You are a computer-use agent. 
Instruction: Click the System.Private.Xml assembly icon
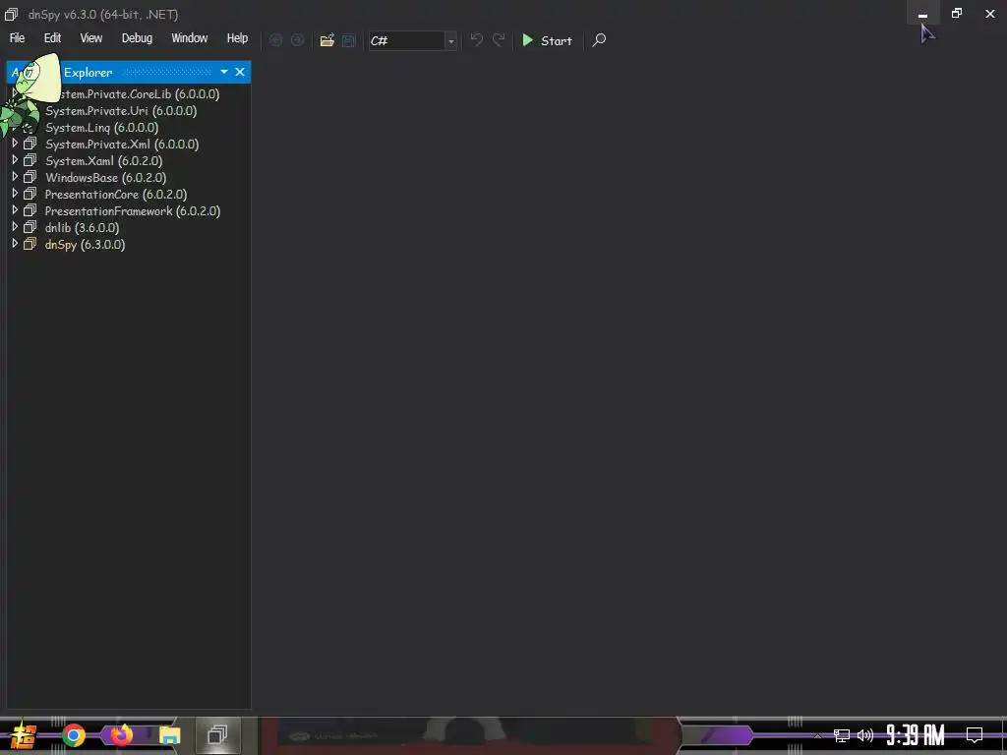point(30,144)
